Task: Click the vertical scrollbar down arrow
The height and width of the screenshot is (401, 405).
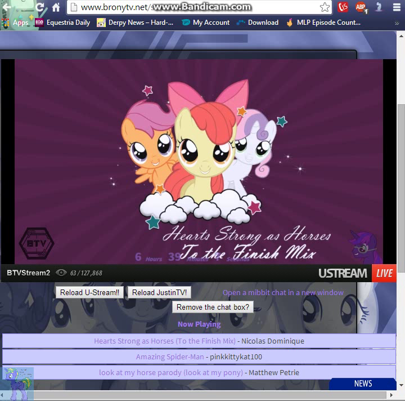Action: pos(401,385)
